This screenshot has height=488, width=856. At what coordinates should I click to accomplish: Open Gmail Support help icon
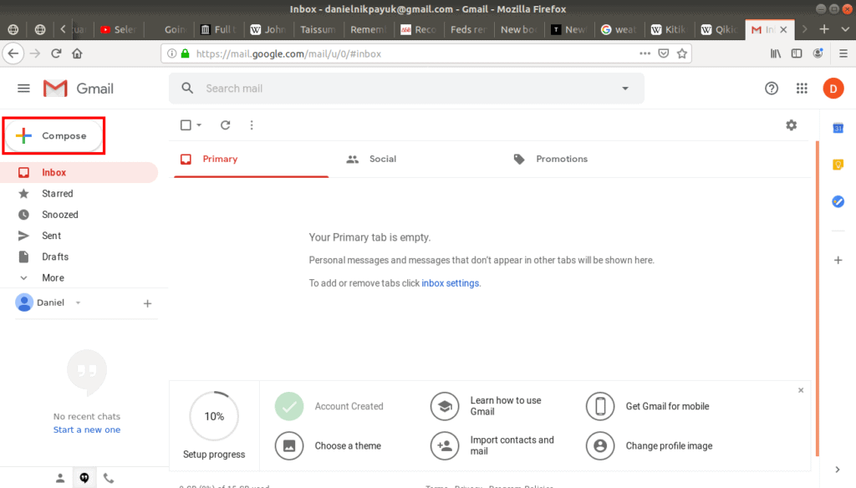[x=772, y=89]
